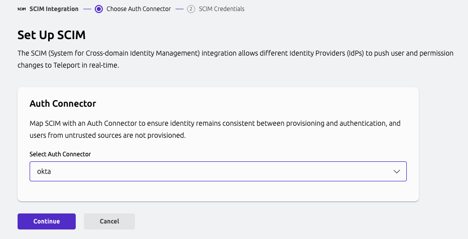Image resolution: width=468 pixels, height=239 pixels.
Task: Jump to the SCIM Credentials step
Action: point(221,9)
